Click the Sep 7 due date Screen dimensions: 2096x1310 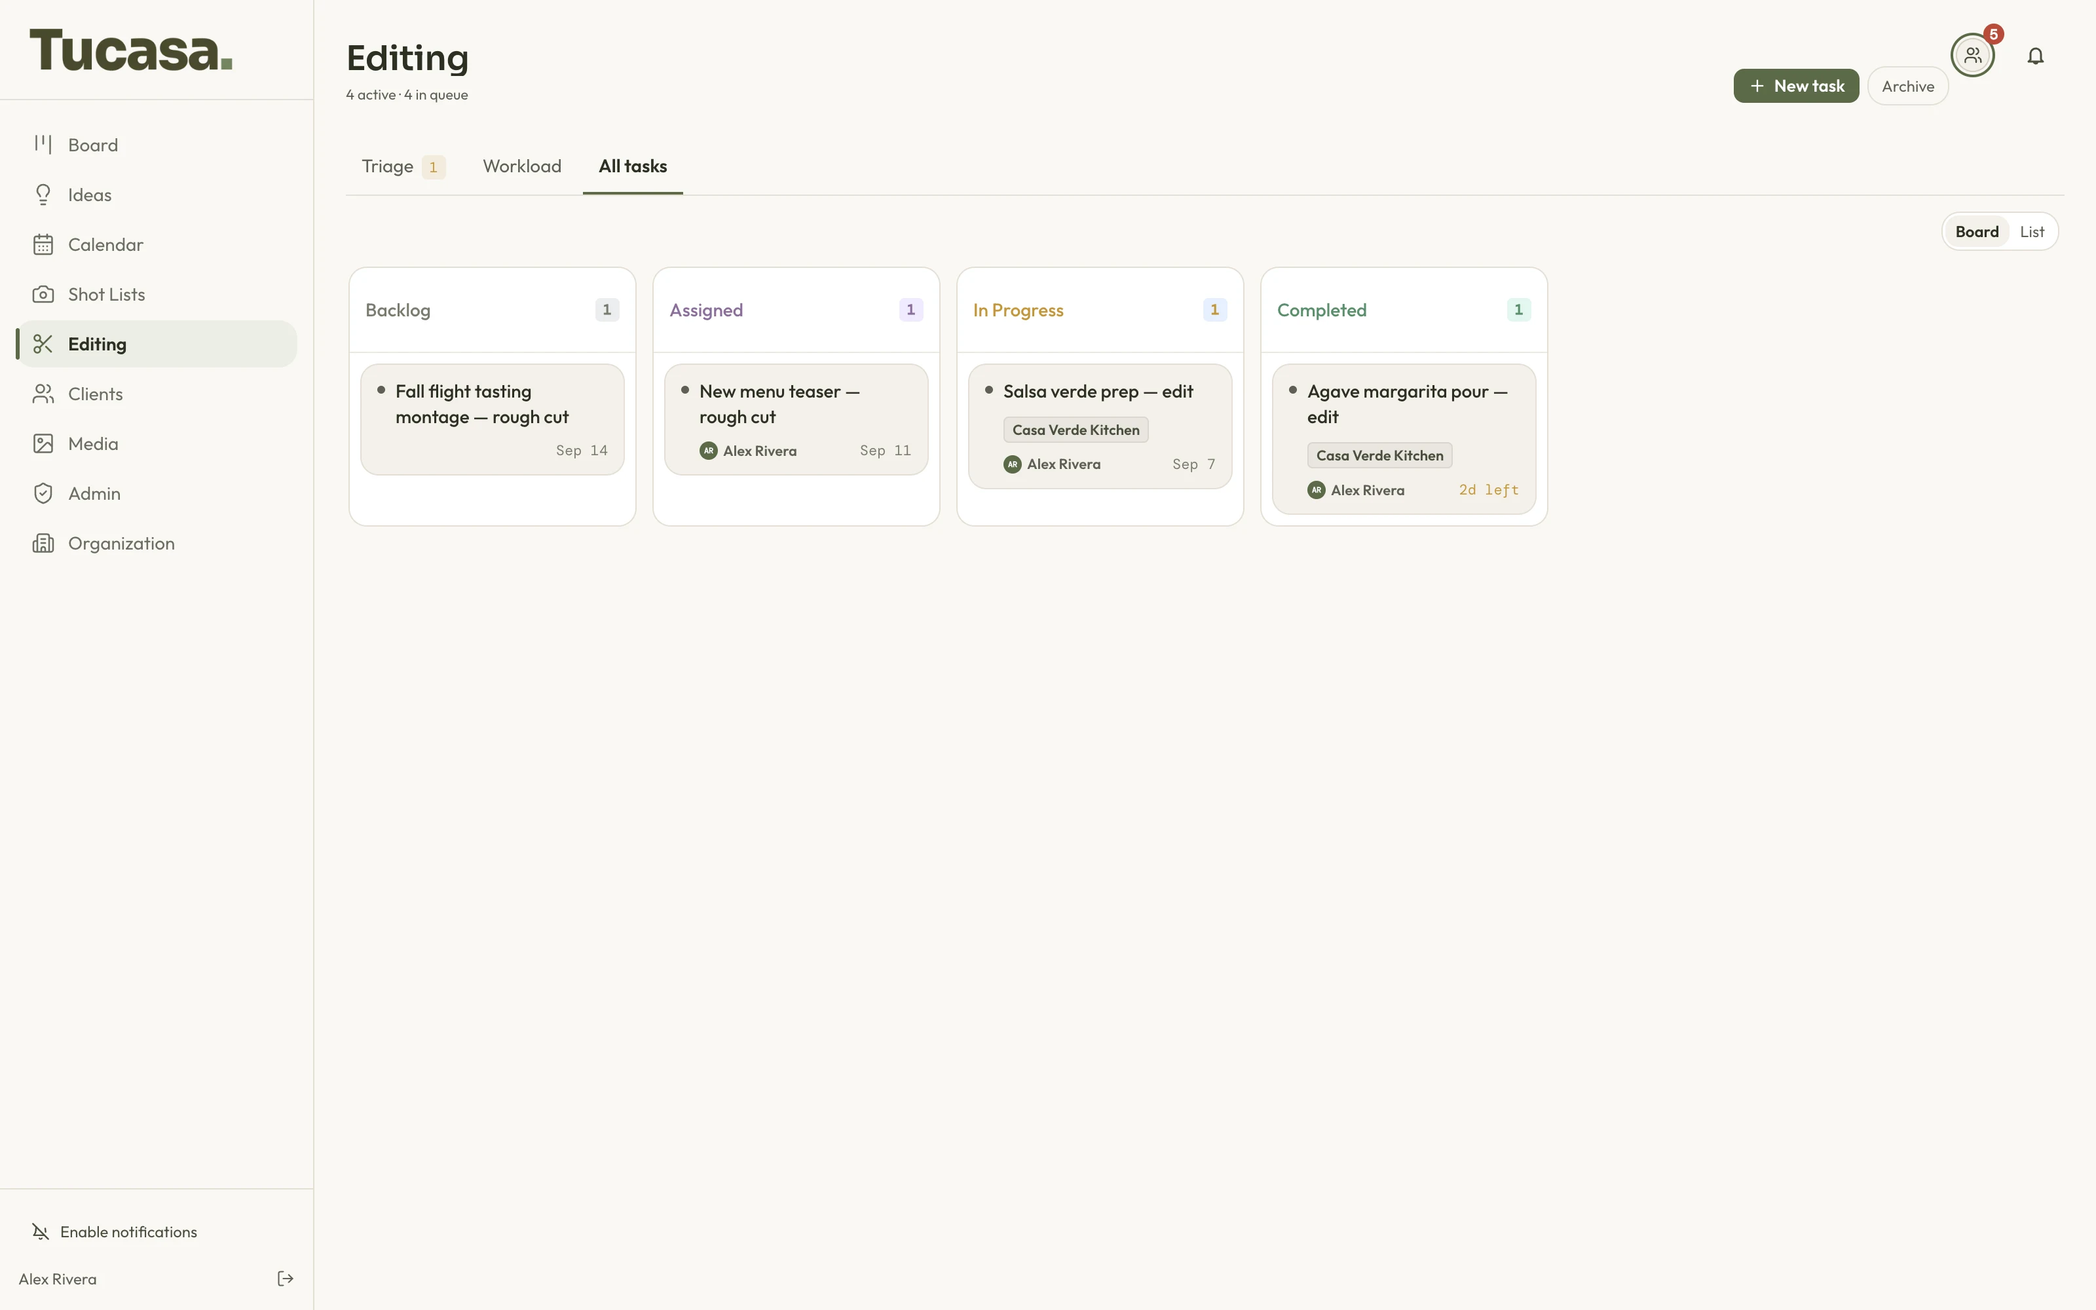click(1193, 464)
